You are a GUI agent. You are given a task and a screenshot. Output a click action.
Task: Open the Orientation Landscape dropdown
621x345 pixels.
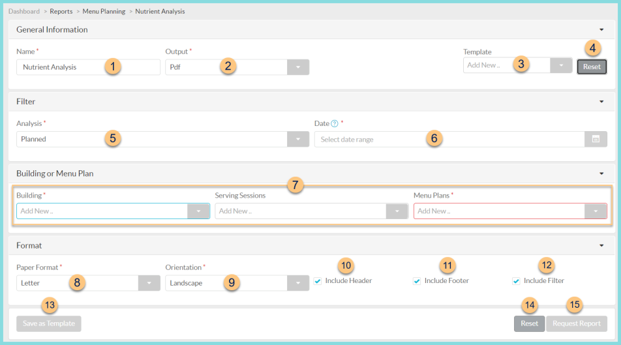(298, 283)
